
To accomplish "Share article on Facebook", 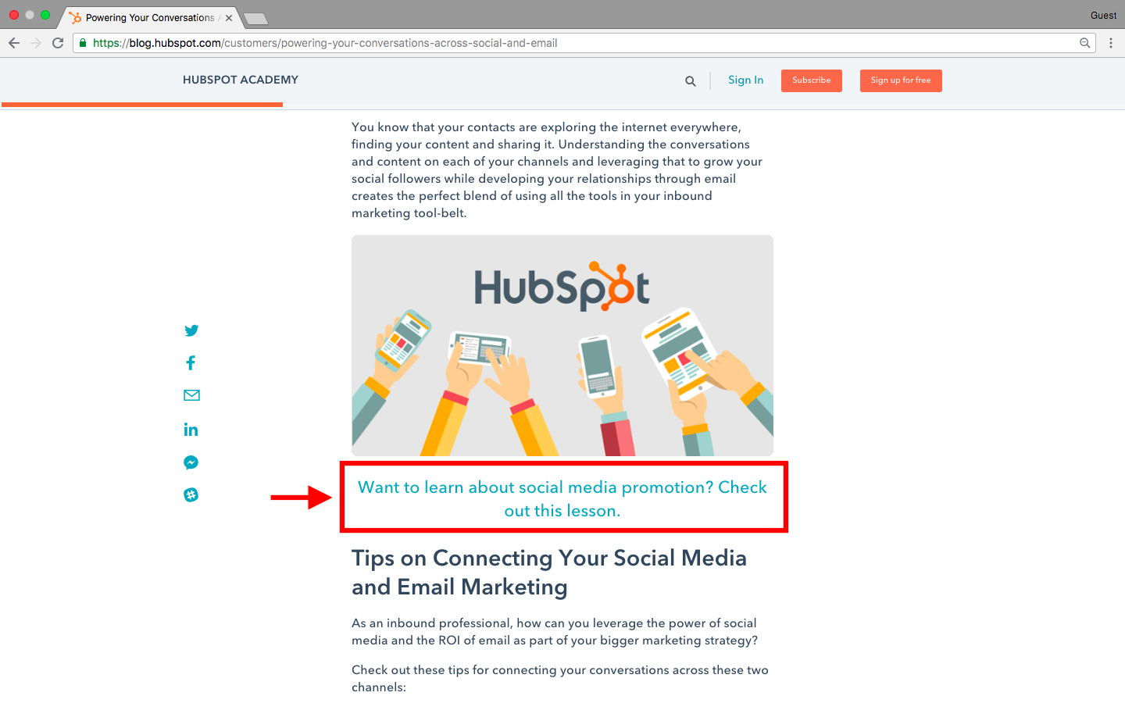I will (x=191, y=362).
